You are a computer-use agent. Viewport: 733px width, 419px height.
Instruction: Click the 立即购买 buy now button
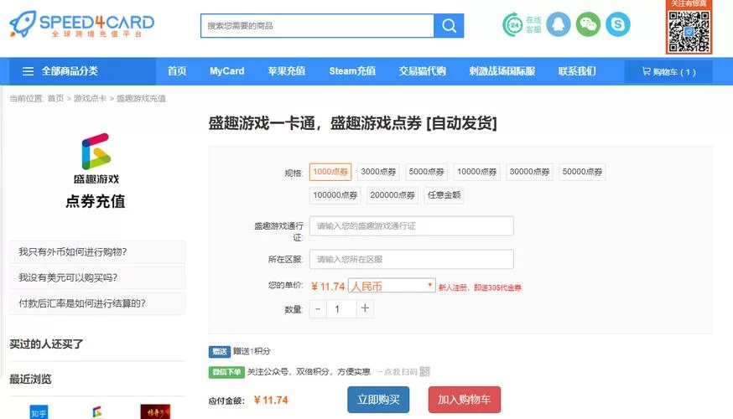pos(378,400)
